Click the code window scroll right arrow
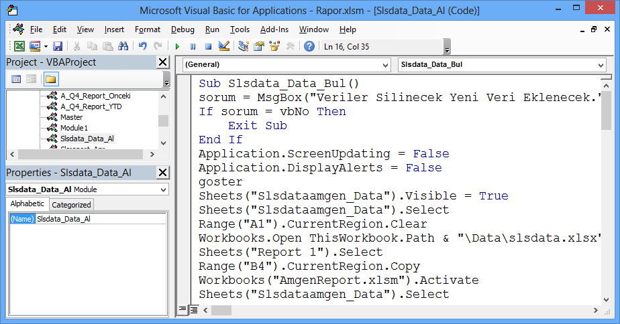This screenshot has width=620, height=324. click(596, 311)
